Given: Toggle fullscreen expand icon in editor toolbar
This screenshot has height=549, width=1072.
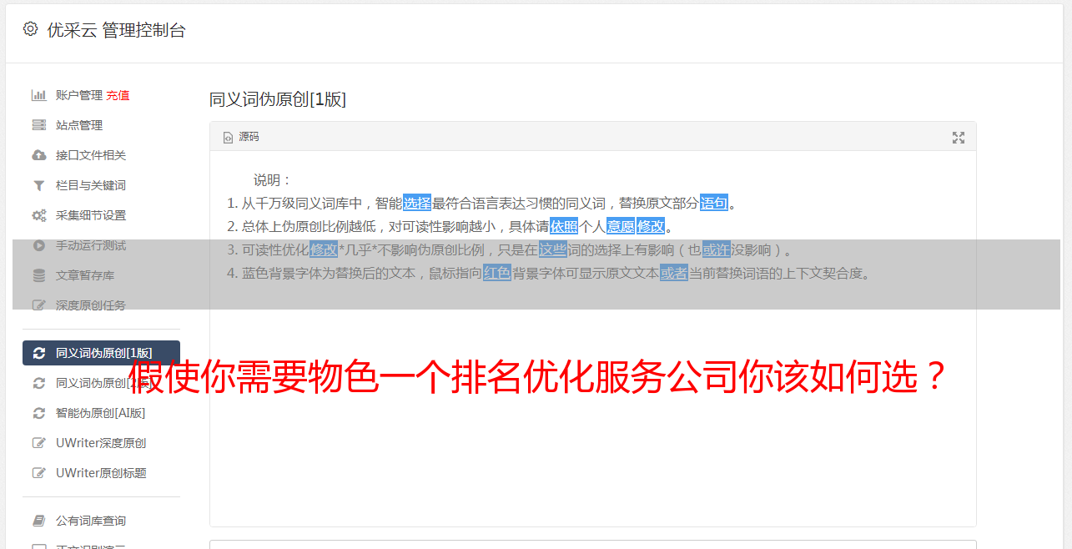Looking at the screenshot, I should (959, 138).
